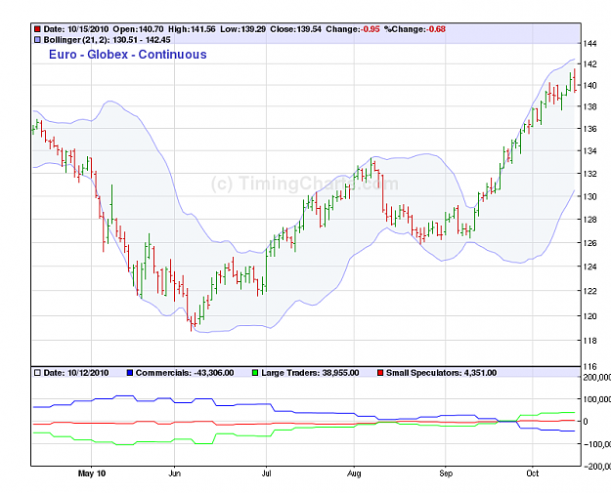This screenshot has height=493, width=611.
Task: Click the 'Sep' x-axis label
Action: [x=446, y=473]
